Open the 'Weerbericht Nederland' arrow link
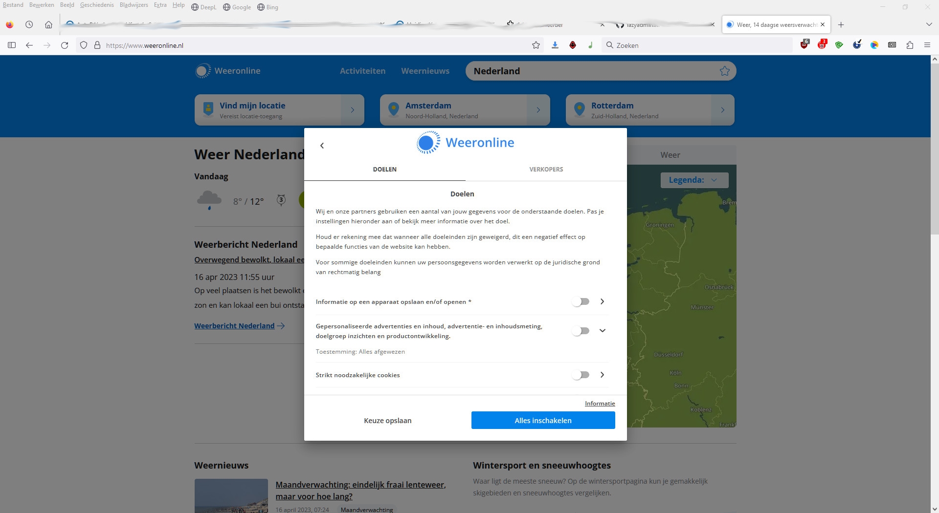The width and height of the screenshot is (939, 513). pos(240,326)
